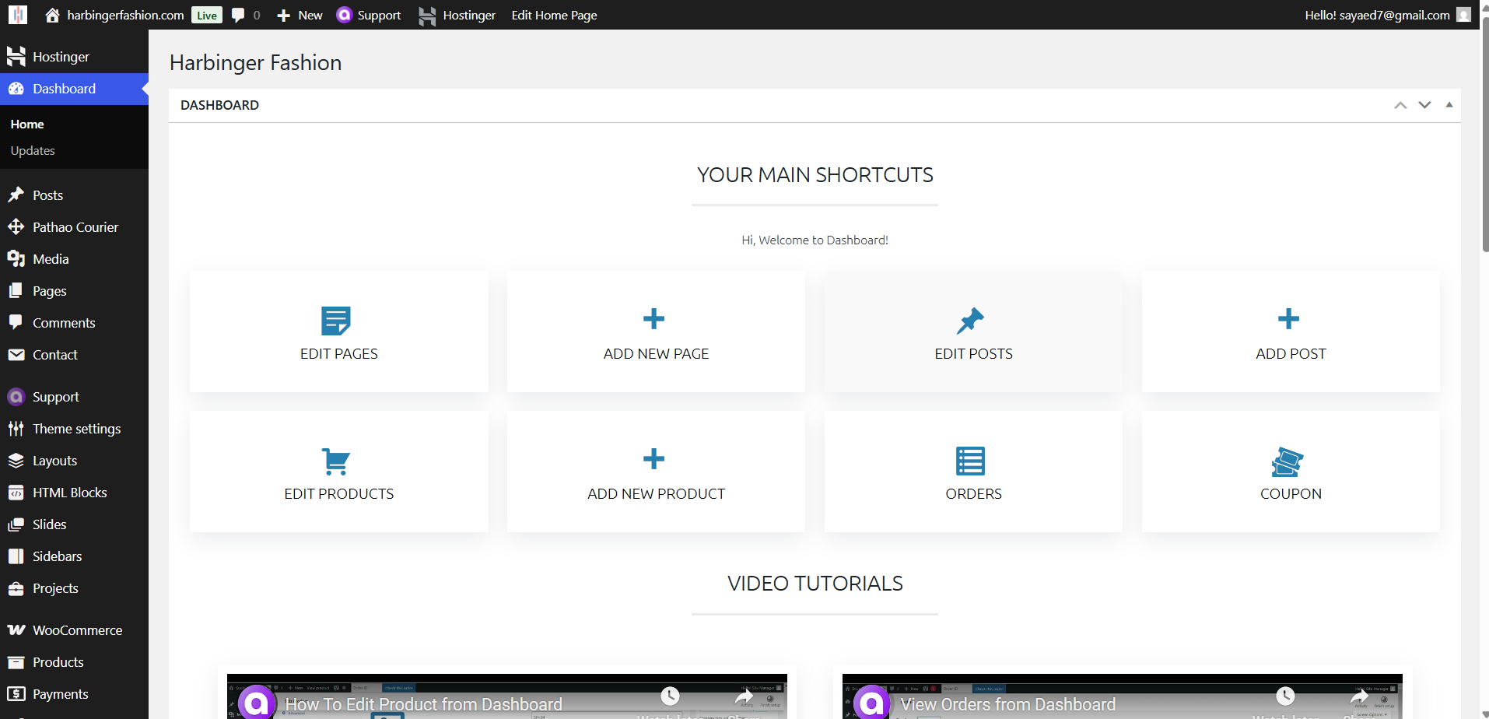Click the Coupon tickets icon
Image resolution: width=1489 pixels, height=719 pixels.
coord(1288,461)
